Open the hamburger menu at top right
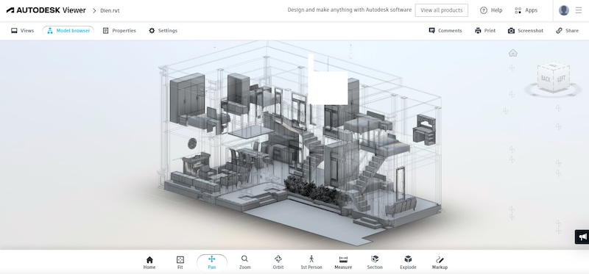The height and width of the screenshot is (274, 589). (x=579, y=10)
